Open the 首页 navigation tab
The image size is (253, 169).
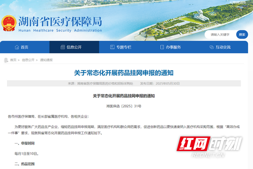click(x=25, y=47)
